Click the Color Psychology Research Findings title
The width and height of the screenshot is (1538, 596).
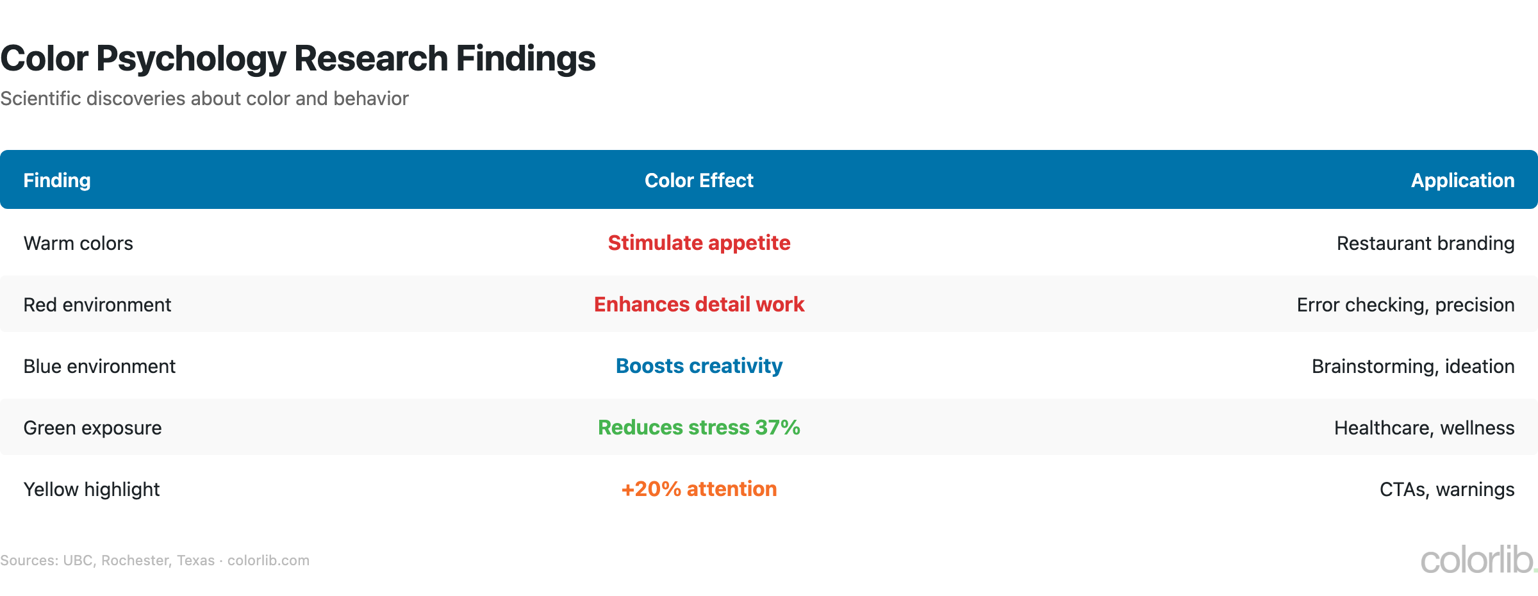(298, 58)
